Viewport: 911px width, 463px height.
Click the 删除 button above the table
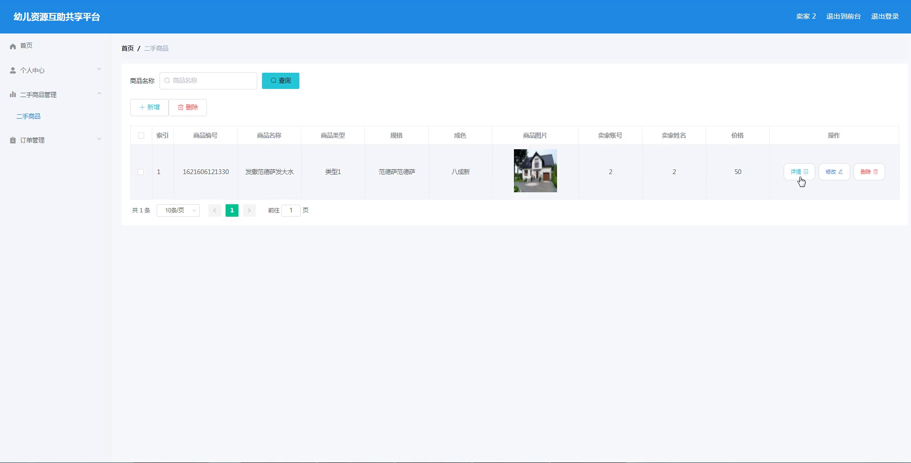(x=188, y=108)
